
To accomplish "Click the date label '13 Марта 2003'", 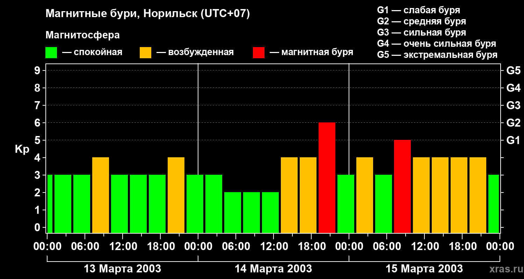I will point(123,269).
